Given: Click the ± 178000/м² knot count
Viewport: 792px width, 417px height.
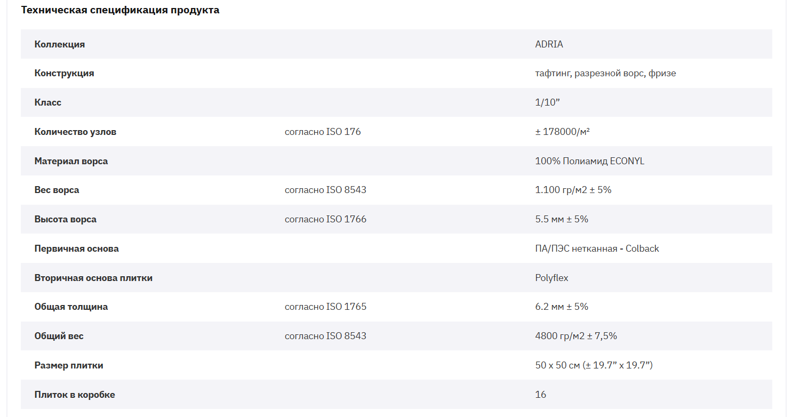Looking at the screenshot, I should (562, 132).
